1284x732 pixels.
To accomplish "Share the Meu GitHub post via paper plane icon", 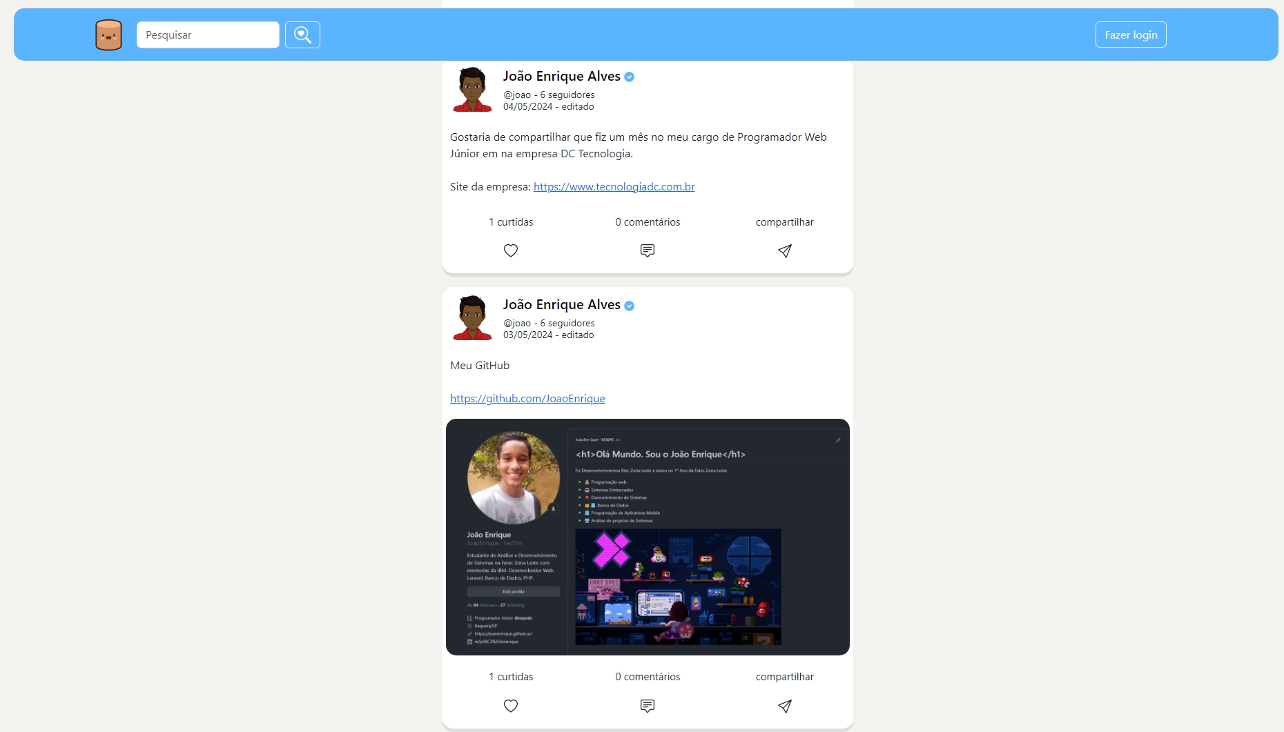I will click(785, 706).
